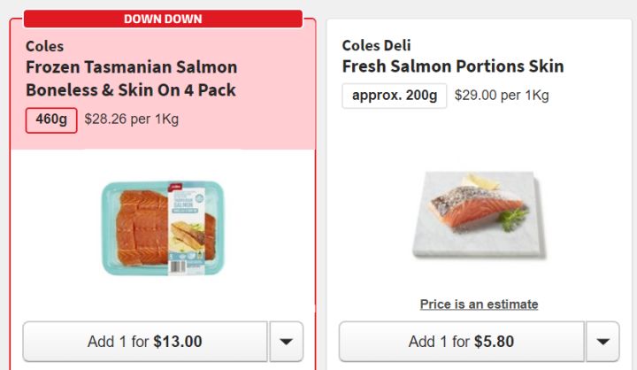Screen dimensions: 637x370
Task: Open quantity dropdown for Frozen Tasmanian Salmon
Action: 287,342
